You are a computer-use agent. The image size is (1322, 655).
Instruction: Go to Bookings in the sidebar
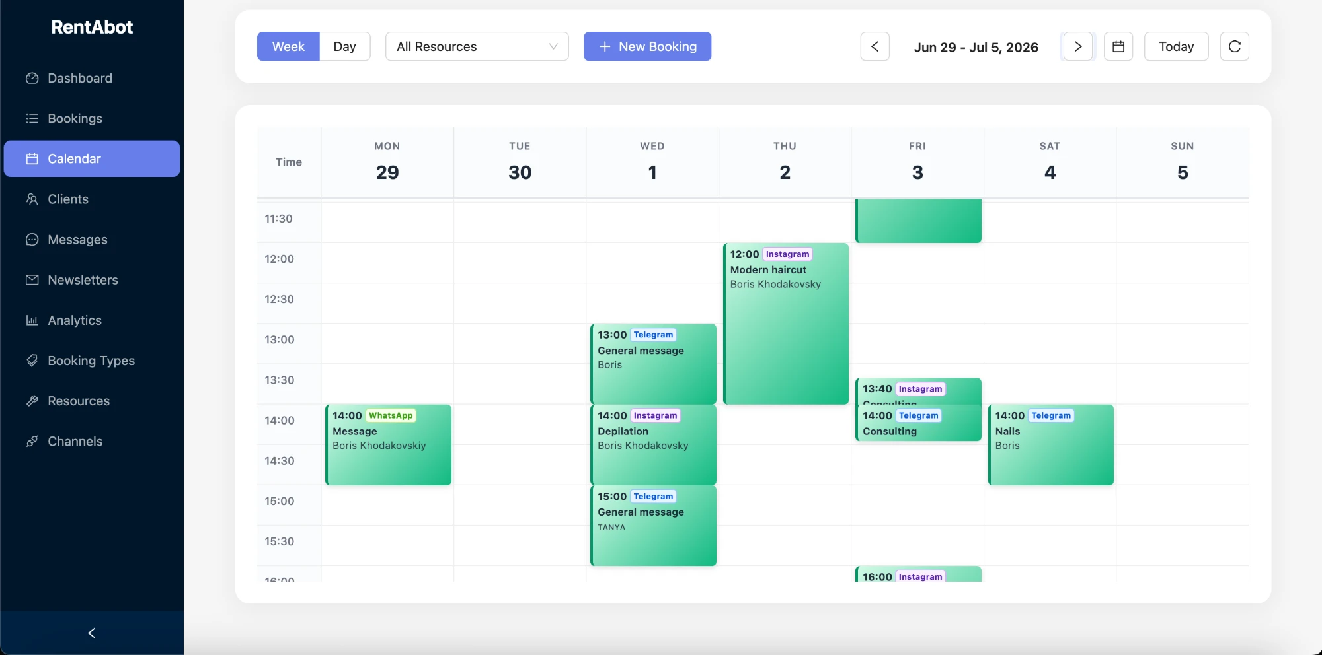92,118
